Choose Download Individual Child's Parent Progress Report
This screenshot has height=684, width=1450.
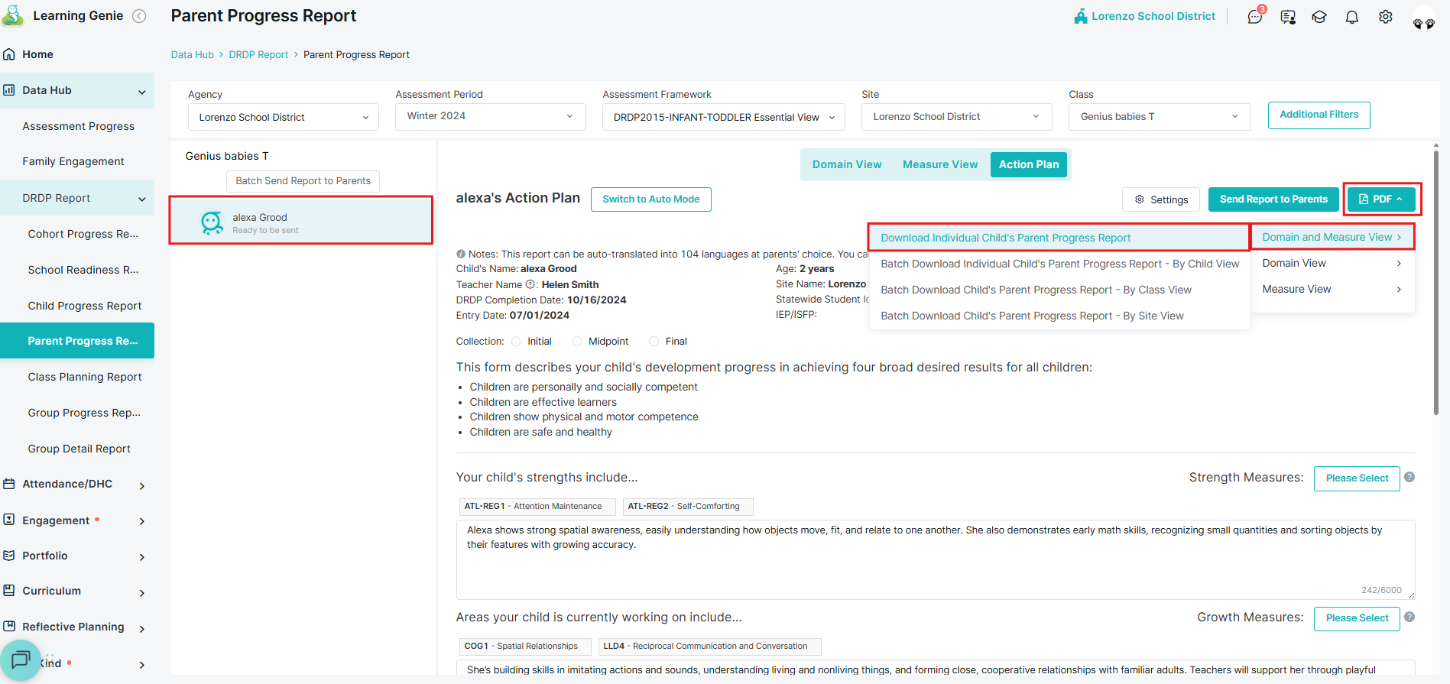tap(1059, 238)
